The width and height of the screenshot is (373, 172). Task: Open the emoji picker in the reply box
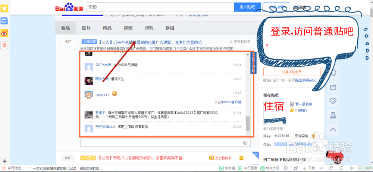pyautogui.click(x=245, y=143)
